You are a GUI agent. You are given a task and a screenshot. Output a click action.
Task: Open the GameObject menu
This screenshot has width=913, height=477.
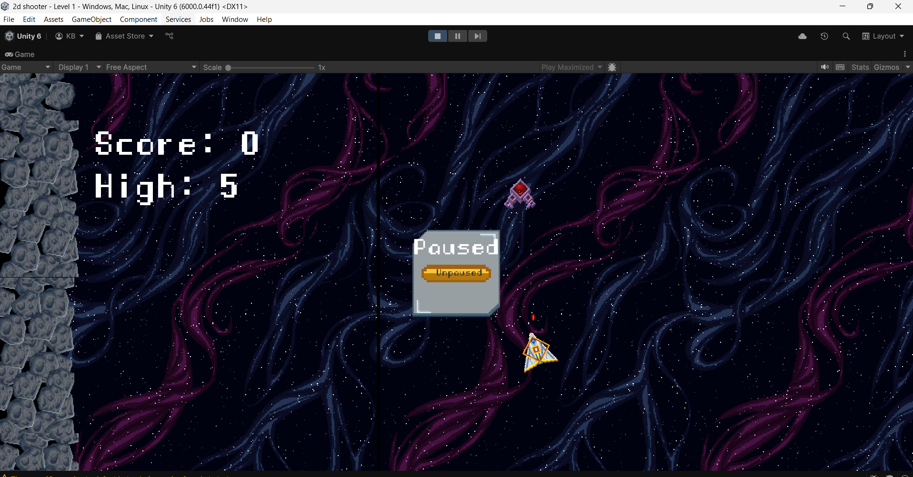91,20
